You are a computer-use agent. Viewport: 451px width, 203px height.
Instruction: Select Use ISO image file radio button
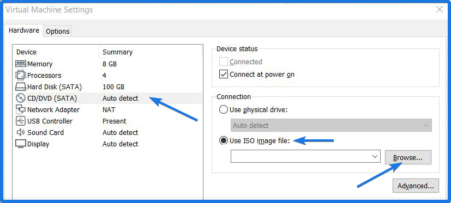(x=224, y=141)
